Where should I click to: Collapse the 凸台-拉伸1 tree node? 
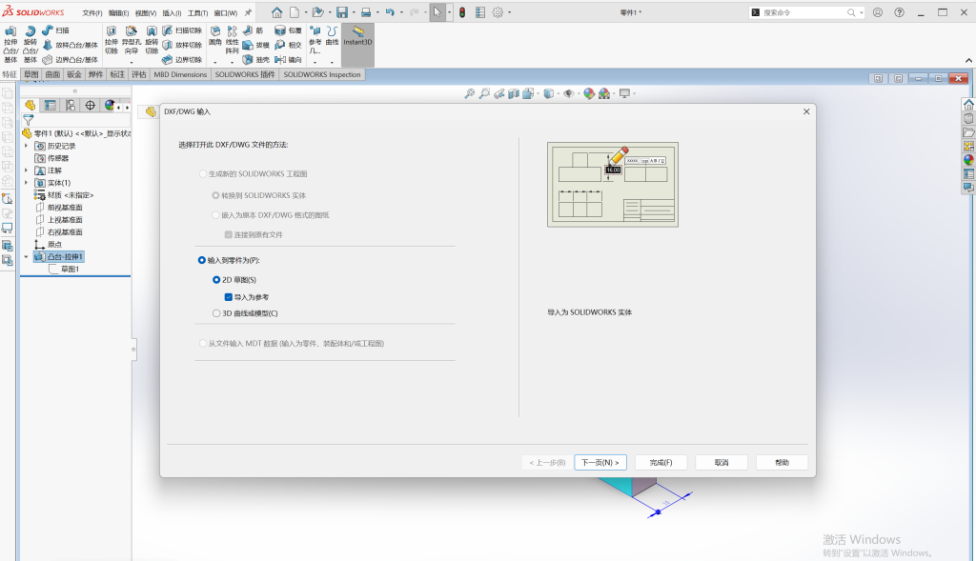click(26, 257)
